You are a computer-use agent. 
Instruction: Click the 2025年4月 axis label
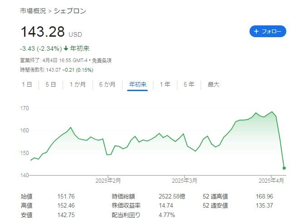[x=271, y=181]
